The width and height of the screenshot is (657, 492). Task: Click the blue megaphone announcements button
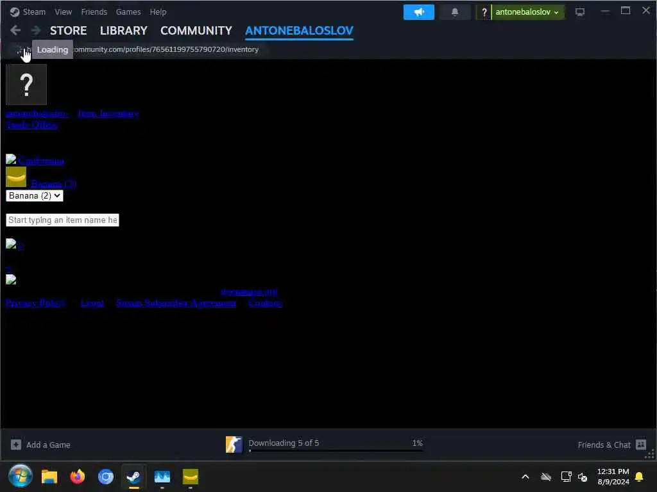pyautogui.click(x=418, y=12)
